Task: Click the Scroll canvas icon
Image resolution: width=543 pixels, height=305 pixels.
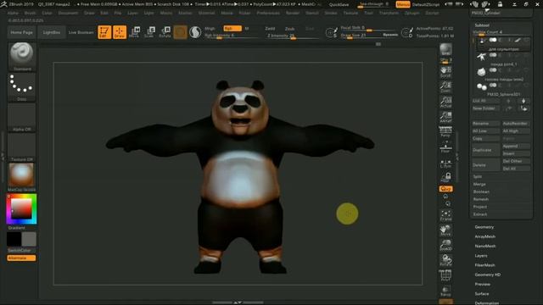Action: click(445, 72)
